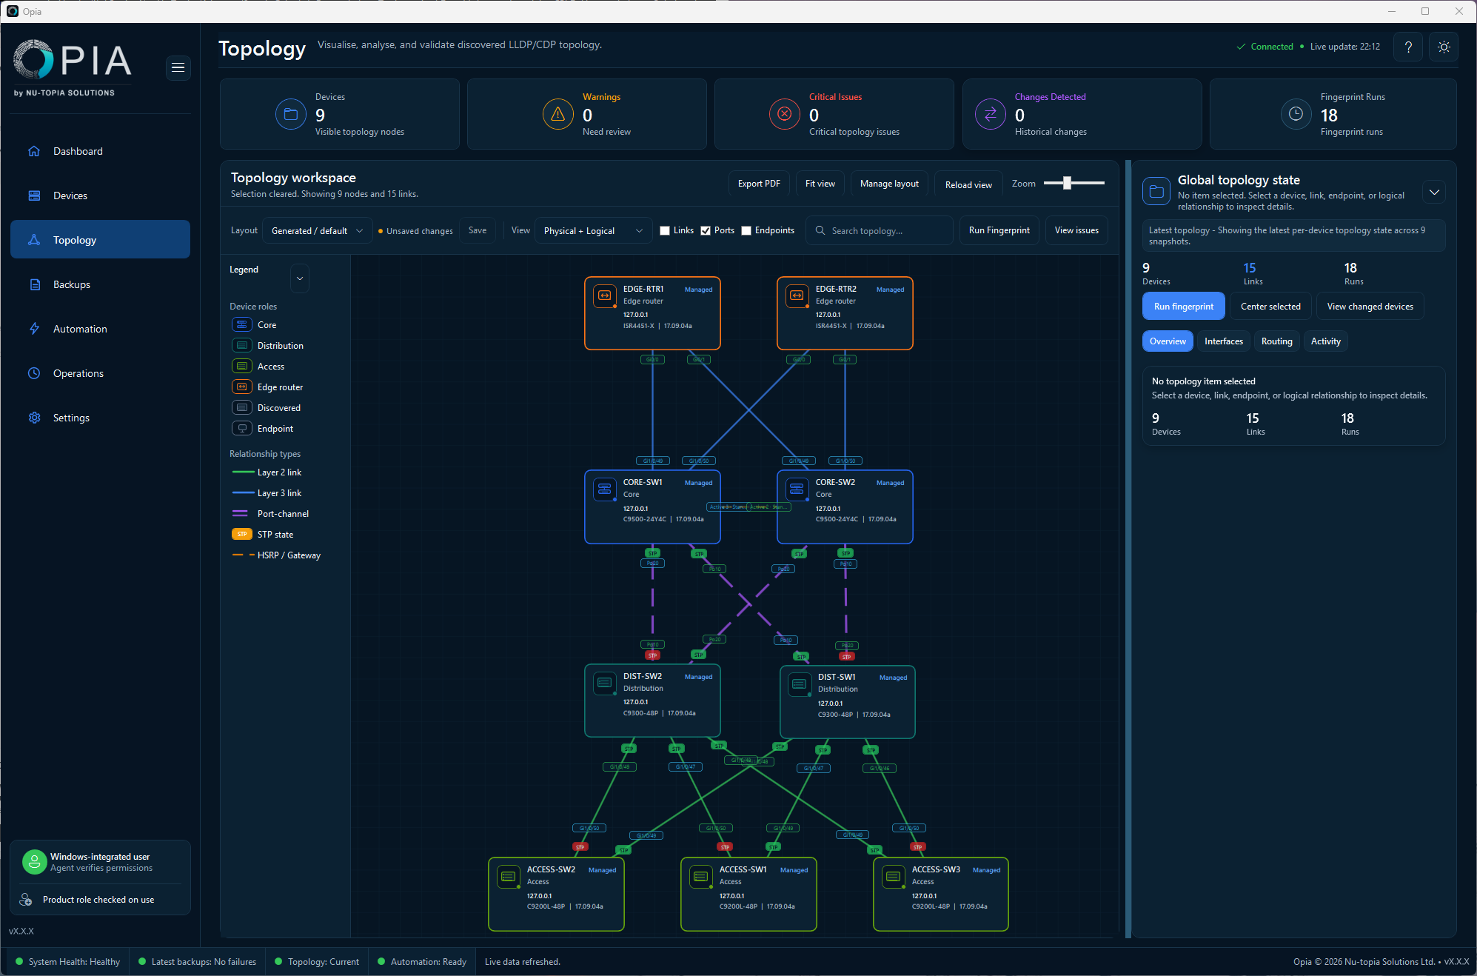Viewport: 1477px width, 976px height.
Task: Click the Fit view button
Action: pyautogui.click(x=820, y=184)
